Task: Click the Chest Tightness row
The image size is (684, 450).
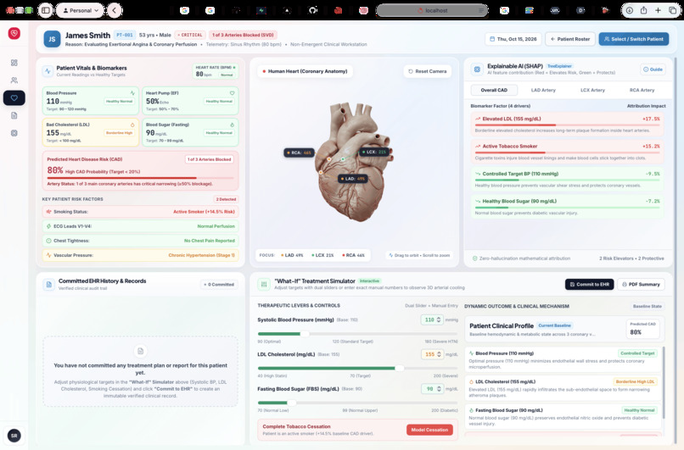Action: [141, 241]
